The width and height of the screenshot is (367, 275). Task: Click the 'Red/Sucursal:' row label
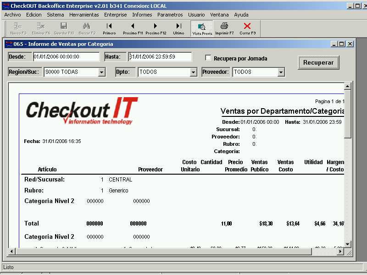pyautogui.click(x=44, y=180)
